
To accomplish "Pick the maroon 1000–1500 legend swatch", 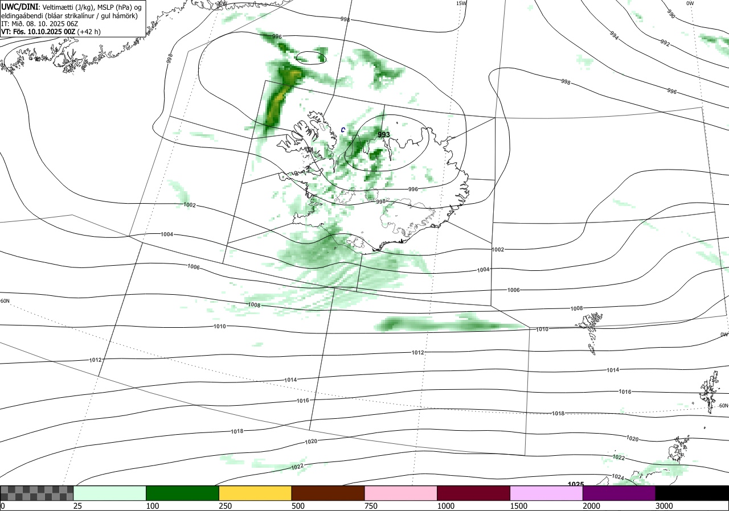I will (x=474, y=493).
